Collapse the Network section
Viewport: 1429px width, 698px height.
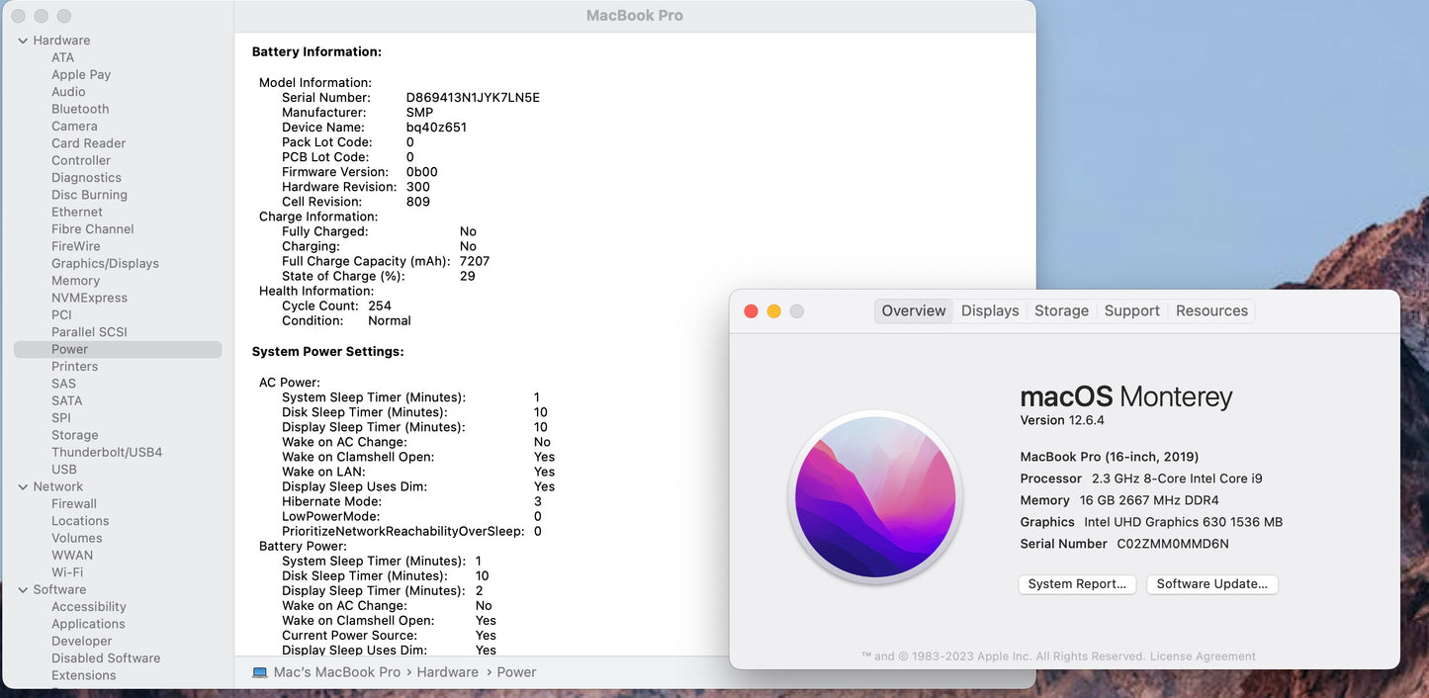[x=22, y=486]
